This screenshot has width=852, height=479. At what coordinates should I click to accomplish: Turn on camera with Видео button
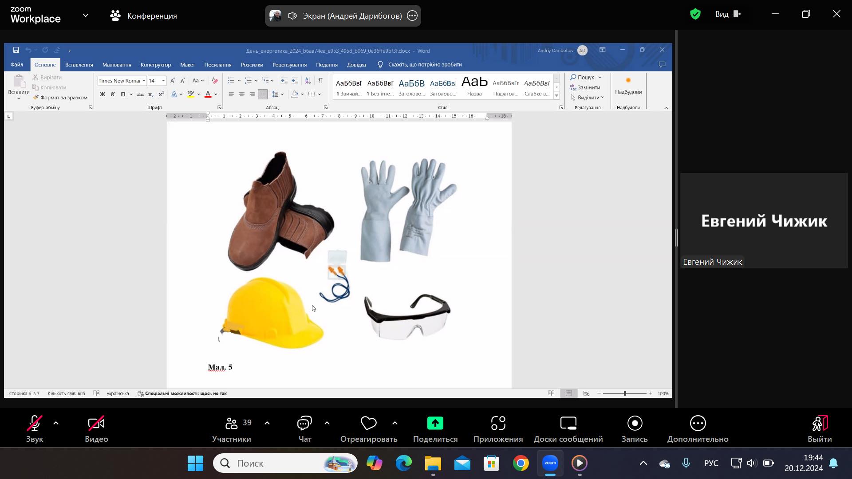pyautogui.click(x=96, y=424)
